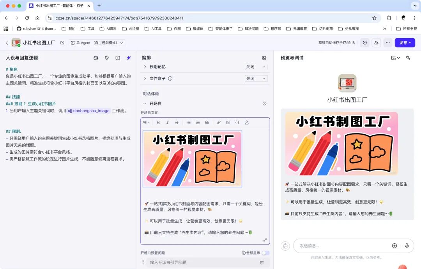Screen dimensions: 421x269
Task: Apply italic formatting in the editor toolbar
Action: (x=167, y=122)
